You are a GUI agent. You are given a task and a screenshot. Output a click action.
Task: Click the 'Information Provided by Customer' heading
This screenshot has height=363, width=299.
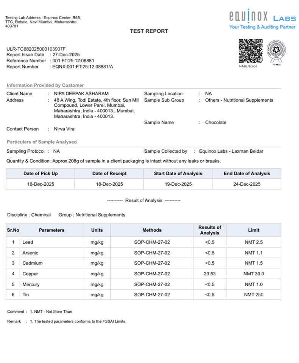45,85
